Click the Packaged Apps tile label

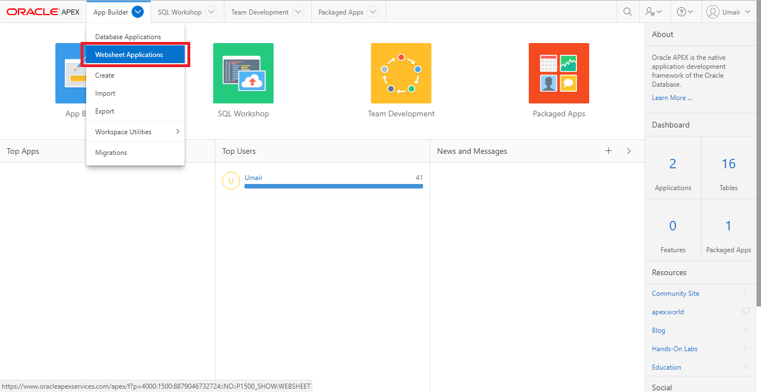(559, 114)
